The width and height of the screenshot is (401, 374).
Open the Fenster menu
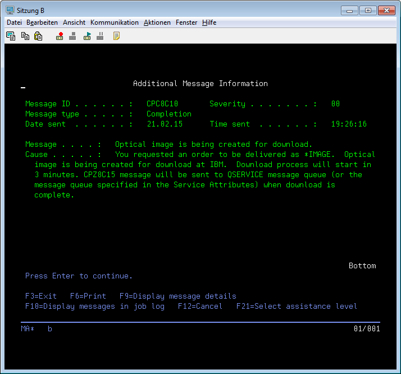[186, 22]
